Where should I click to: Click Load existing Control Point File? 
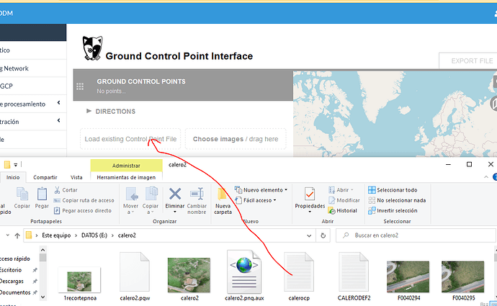tap(130, 139)
